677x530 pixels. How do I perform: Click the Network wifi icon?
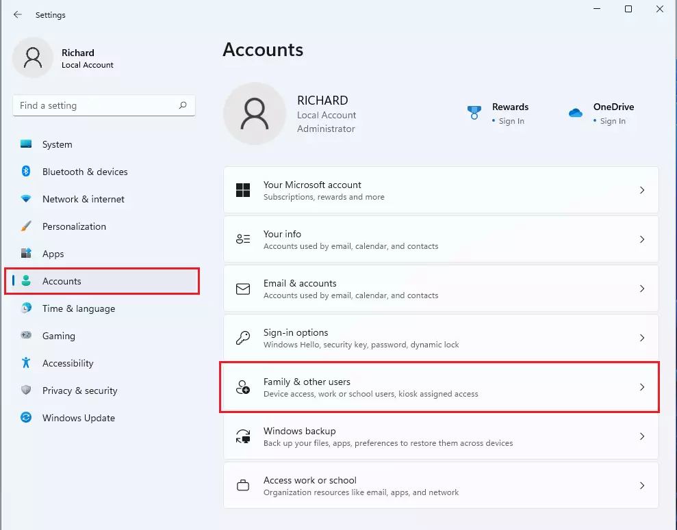click(26, 199)
